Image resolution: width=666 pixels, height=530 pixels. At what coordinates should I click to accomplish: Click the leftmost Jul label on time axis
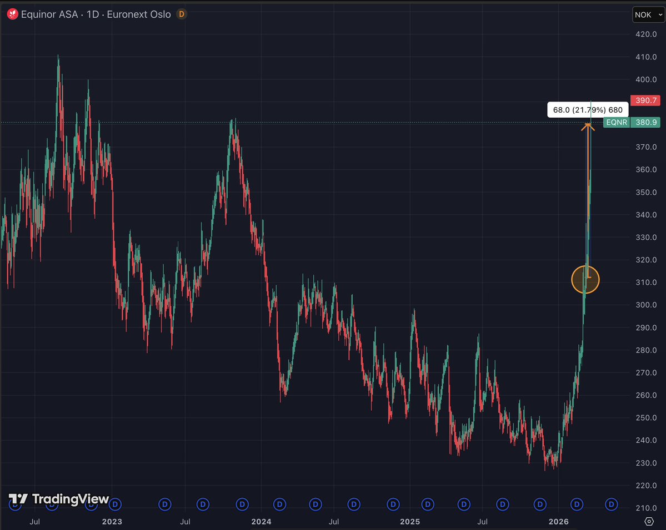[x=35, y=522]
